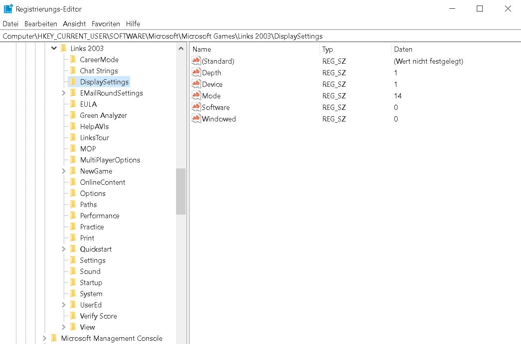521x344 pixels.
Task: Select the Performance key in tree
Action: (100, 216)
